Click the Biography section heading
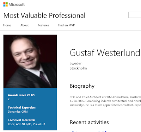 coord(82,86)
